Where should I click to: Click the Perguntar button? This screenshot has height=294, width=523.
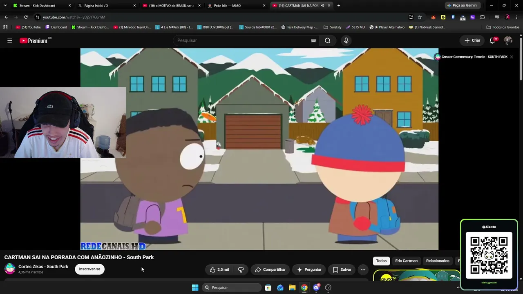tap(309, 269)
